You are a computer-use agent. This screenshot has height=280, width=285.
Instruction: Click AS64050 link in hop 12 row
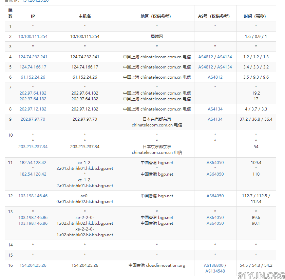point(215,196)
